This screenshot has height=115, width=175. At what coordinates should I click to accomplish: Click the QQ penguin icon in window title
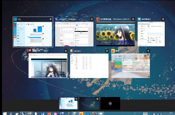[x=16, y=19]
